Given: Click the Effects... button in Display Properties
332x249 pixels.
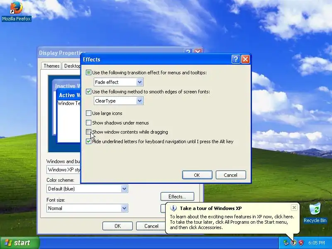Looking at the screenshot, I should point(177,197).
